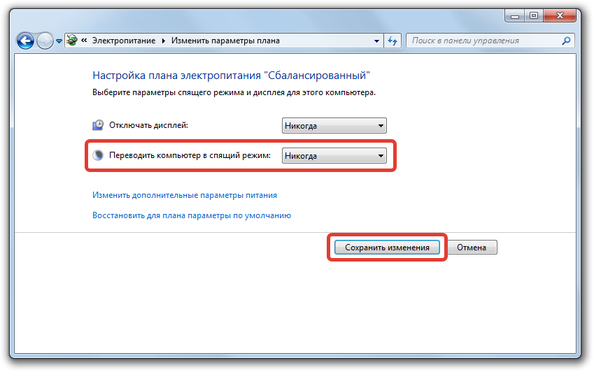Click the Переводить компьютер в спящий режим label
The width and height of the screenshot is (594, 372).
pos(190,155)
